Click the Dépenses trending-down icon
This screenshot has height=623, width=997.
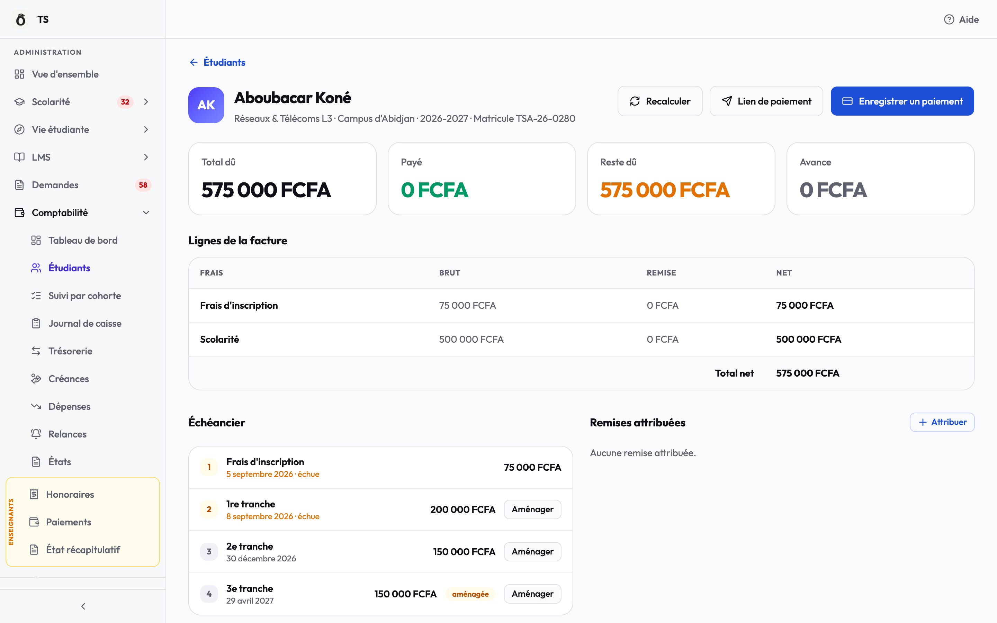[x=36, y=406]
